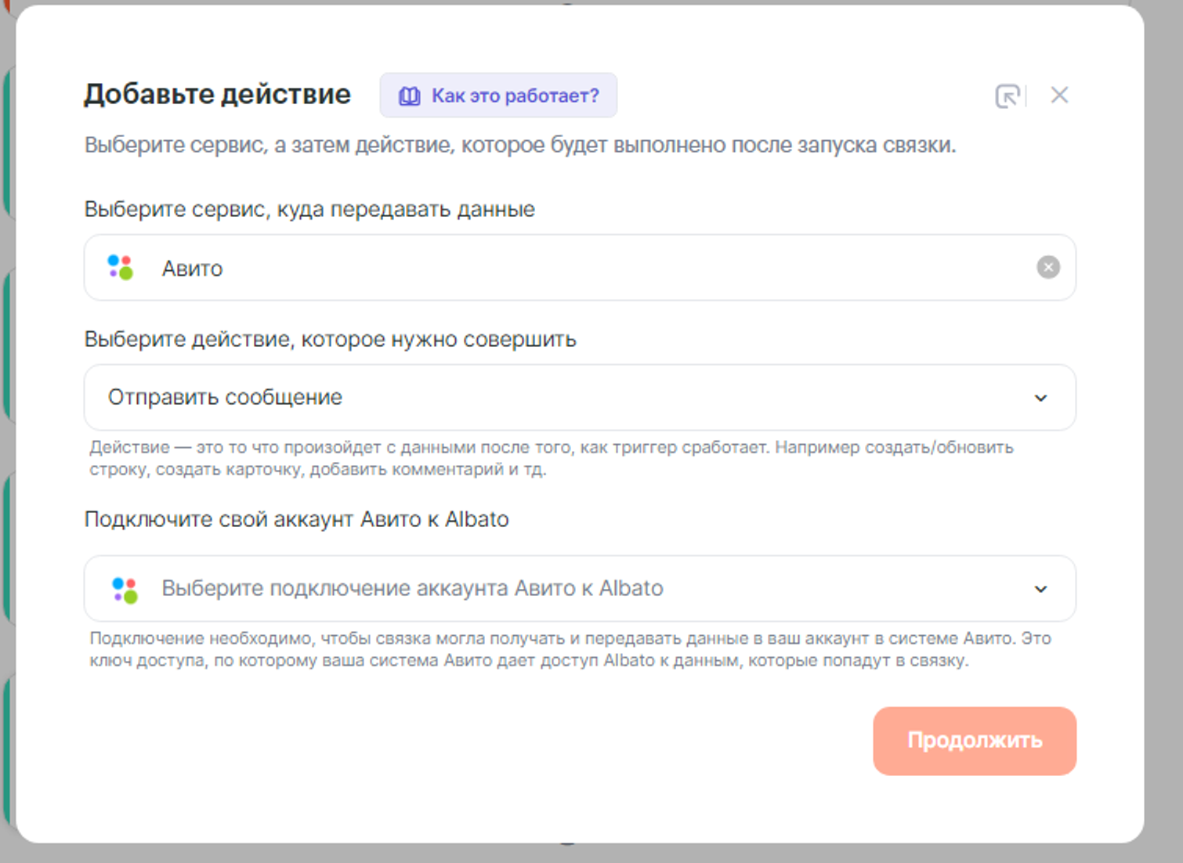The width and height of the screenshot is (1183, 863).
Task: Click the label "Подключите свой аккаунт Авито к Albato"
Action: [296, 519]
